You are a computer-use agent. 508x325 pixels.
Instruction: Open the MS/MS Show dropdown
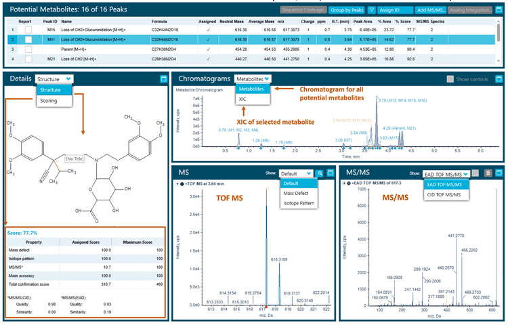coord(445,173)
